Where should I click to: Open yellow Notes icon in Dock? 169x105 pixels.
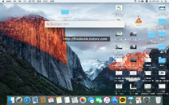[x=59, y=100]
